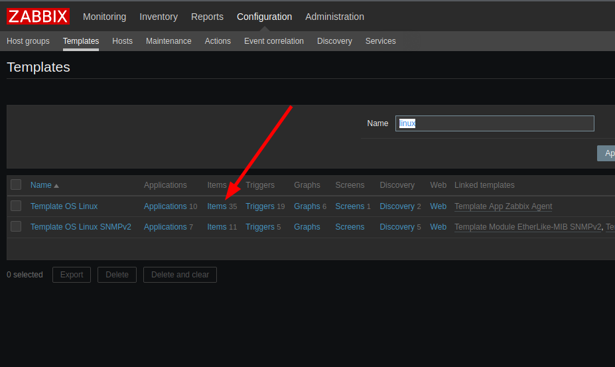Open the Configuration menu
This screenshot has height=367, width=615.
click(x=264, y=17)
